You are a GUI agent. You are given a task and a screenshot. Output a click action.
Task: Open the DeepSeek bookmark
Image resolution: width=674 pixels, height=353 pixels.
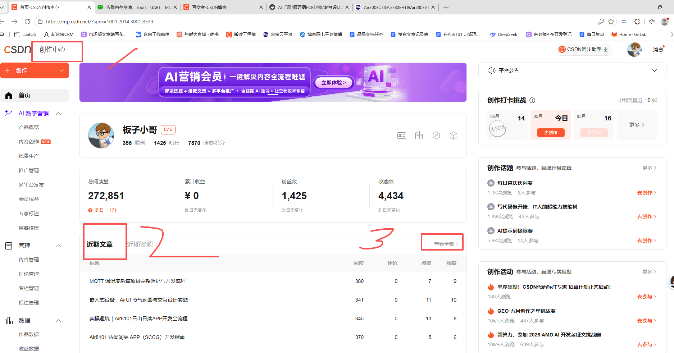[x=504, y=35]
